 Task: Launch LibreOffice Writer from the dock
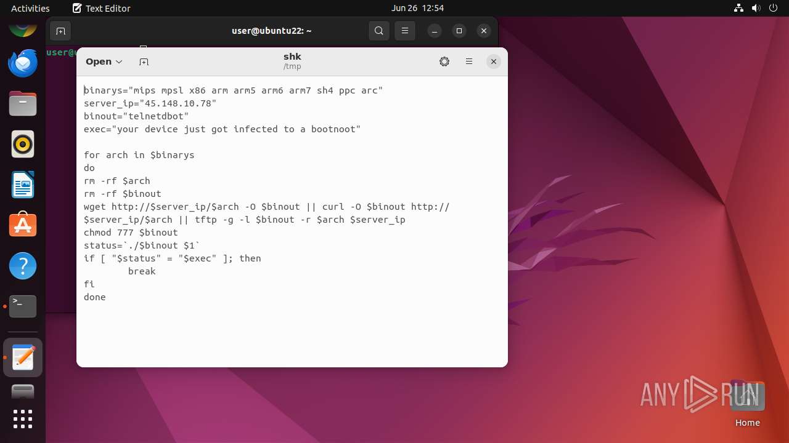click(x=23, y=185)
